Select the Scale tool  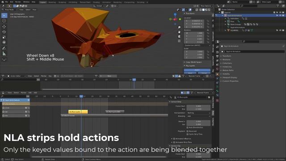tap(4, 37)
